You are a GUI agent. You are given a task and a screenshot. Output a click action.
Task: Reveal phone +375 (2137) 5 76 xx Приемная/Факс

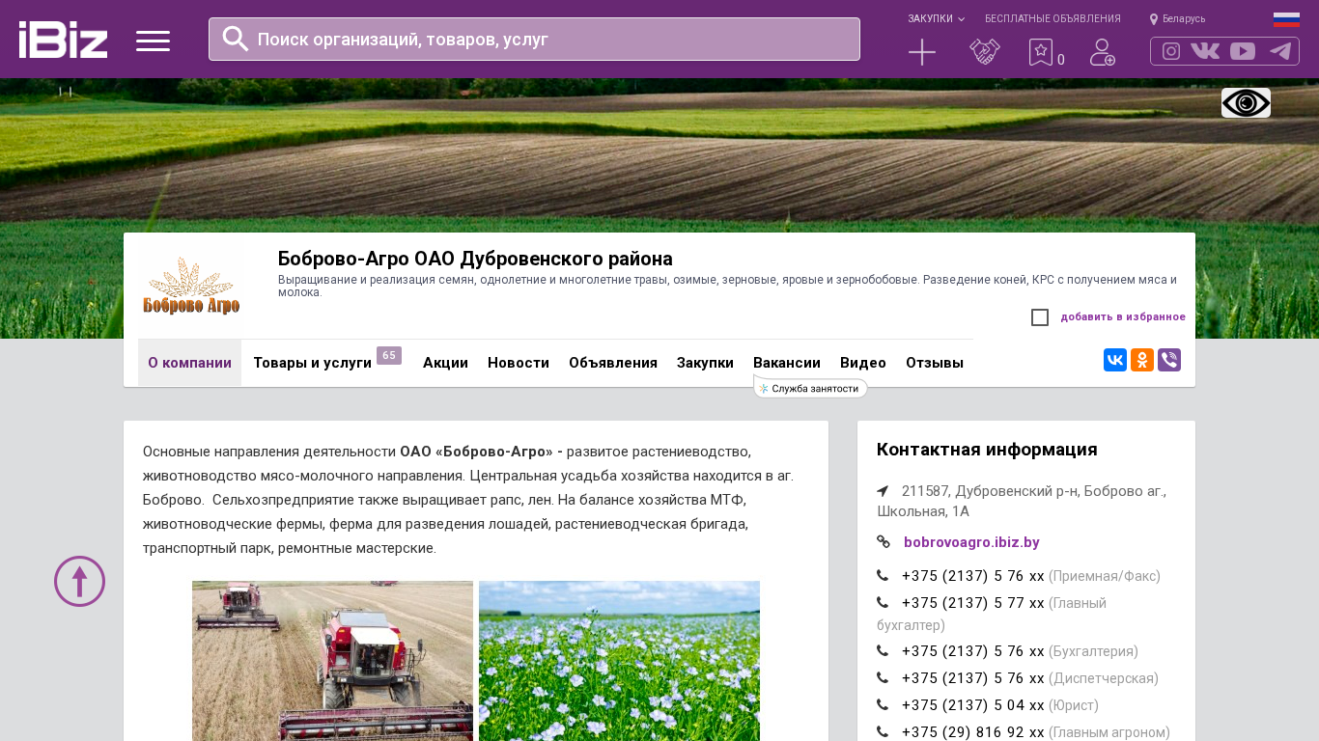click(973, 576)
